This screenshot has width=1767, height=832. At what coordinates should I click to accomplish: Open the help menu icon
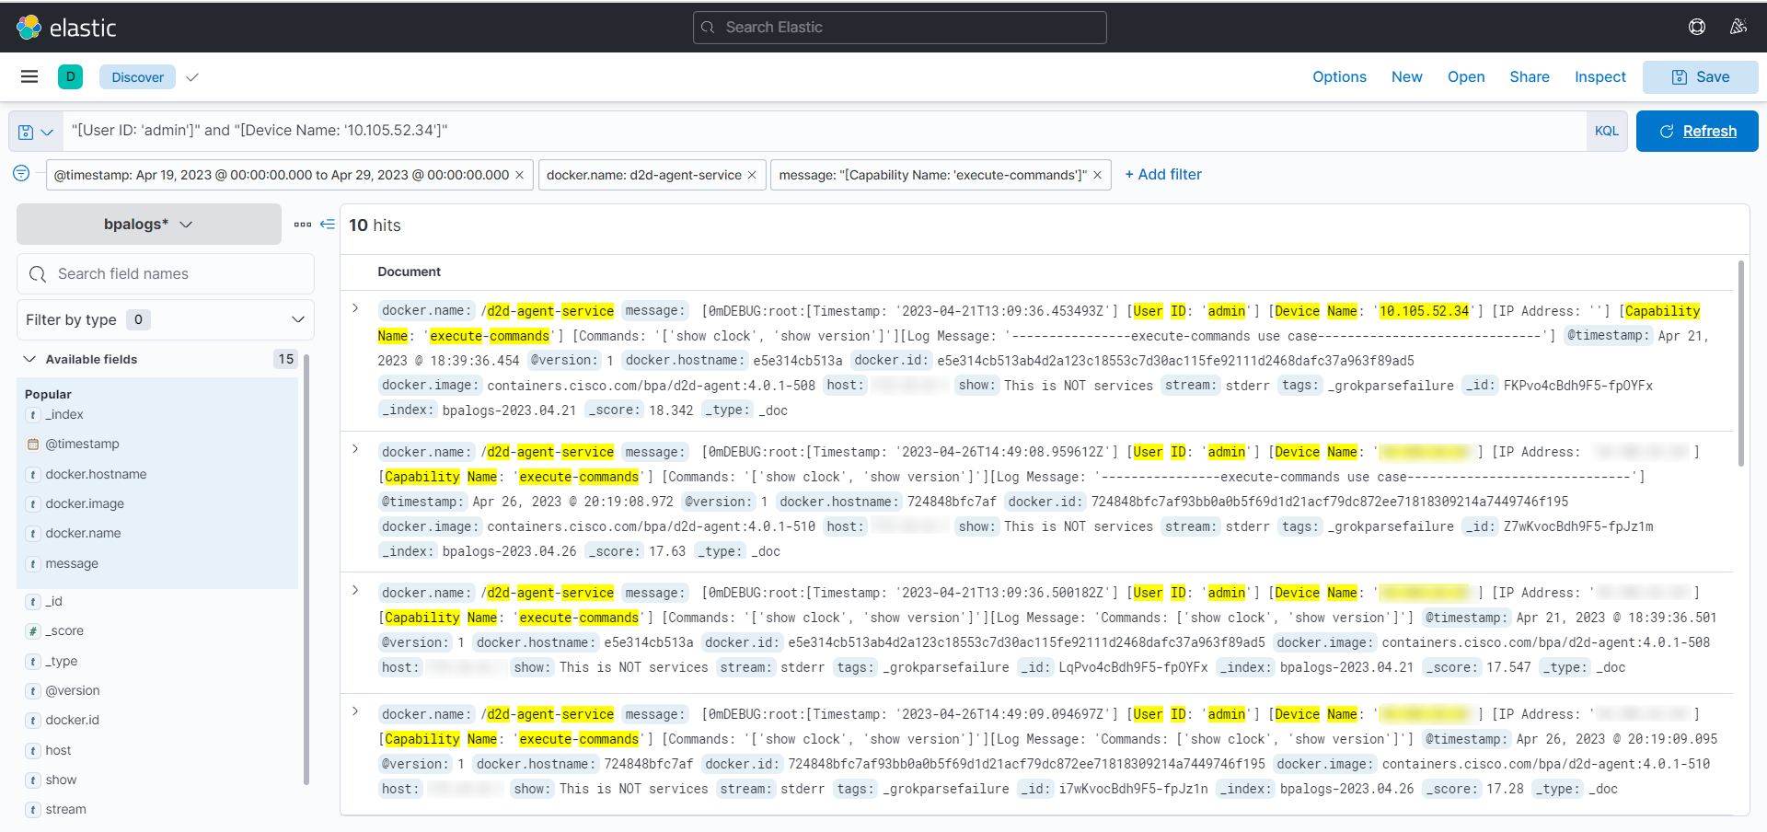[x=1697, y=27]
